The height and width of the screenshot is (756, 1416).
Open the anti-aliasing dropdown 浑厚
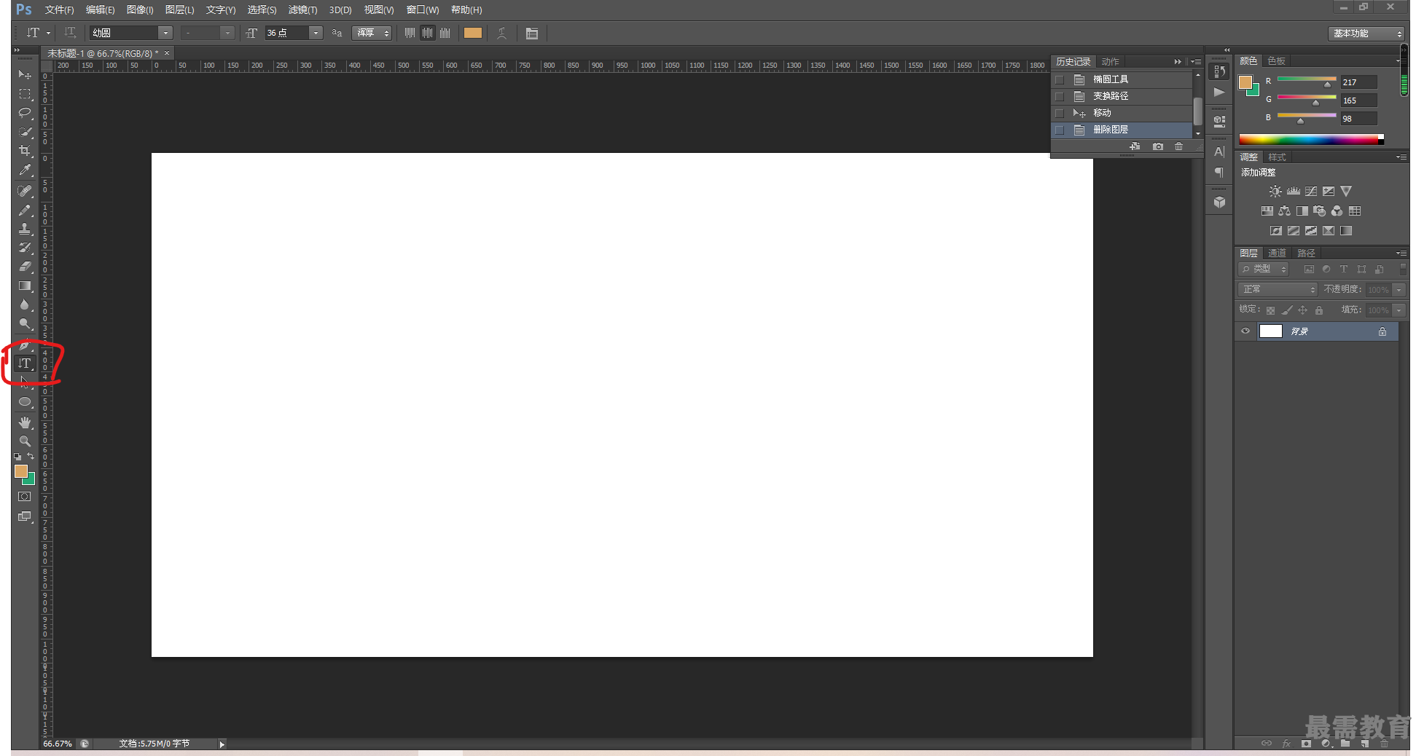click(x=372, y=33)
